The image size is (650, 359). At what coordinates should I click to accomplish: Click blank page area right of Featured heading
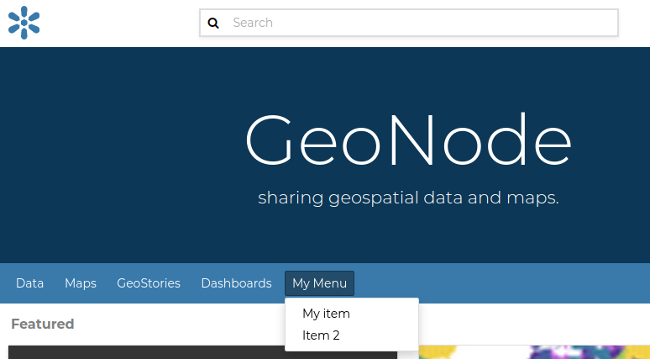[x=537, y=324]
